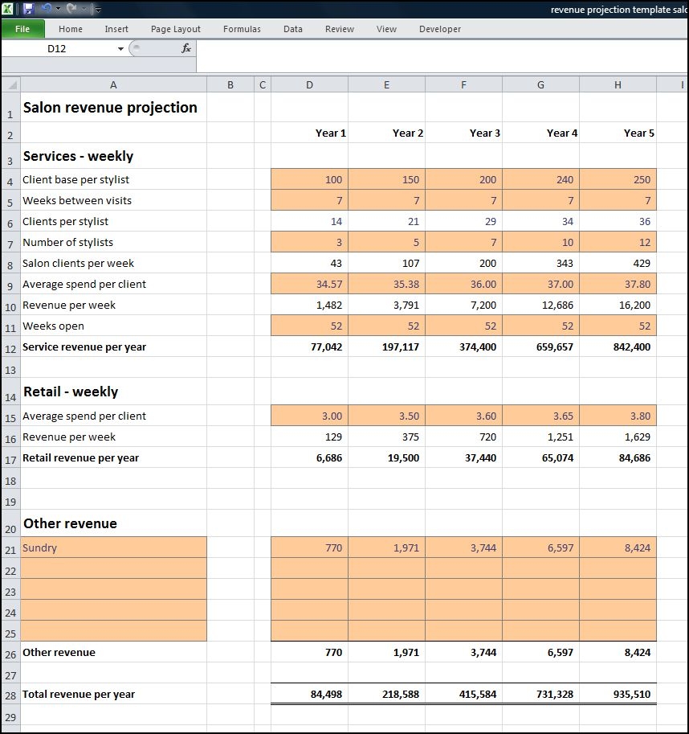The height and width of the screenshot is (734, 689).
Task: Click the Undo arrow icon
Action: [47, 9]
